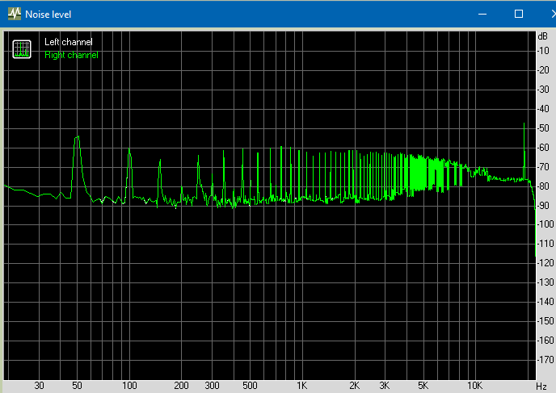Click the -120 dB axis label
Screen dimensions: 556x393
(x=544, y=263)
